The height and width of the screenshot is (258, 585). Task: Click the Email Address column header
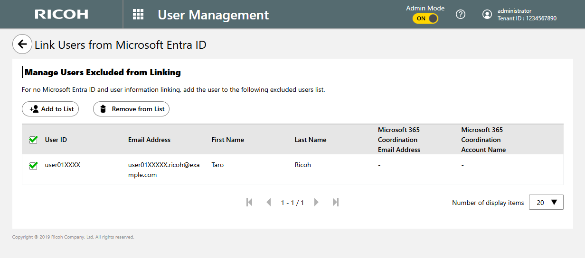[x=149, y=140]
